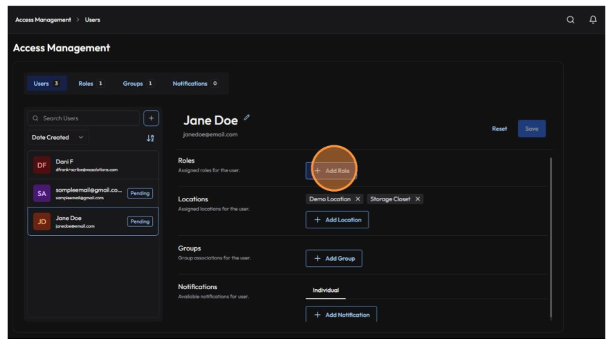613x348 pixels.
Task: Click Pending badge on sampleemail row
Action: click(x=140, y=193)
